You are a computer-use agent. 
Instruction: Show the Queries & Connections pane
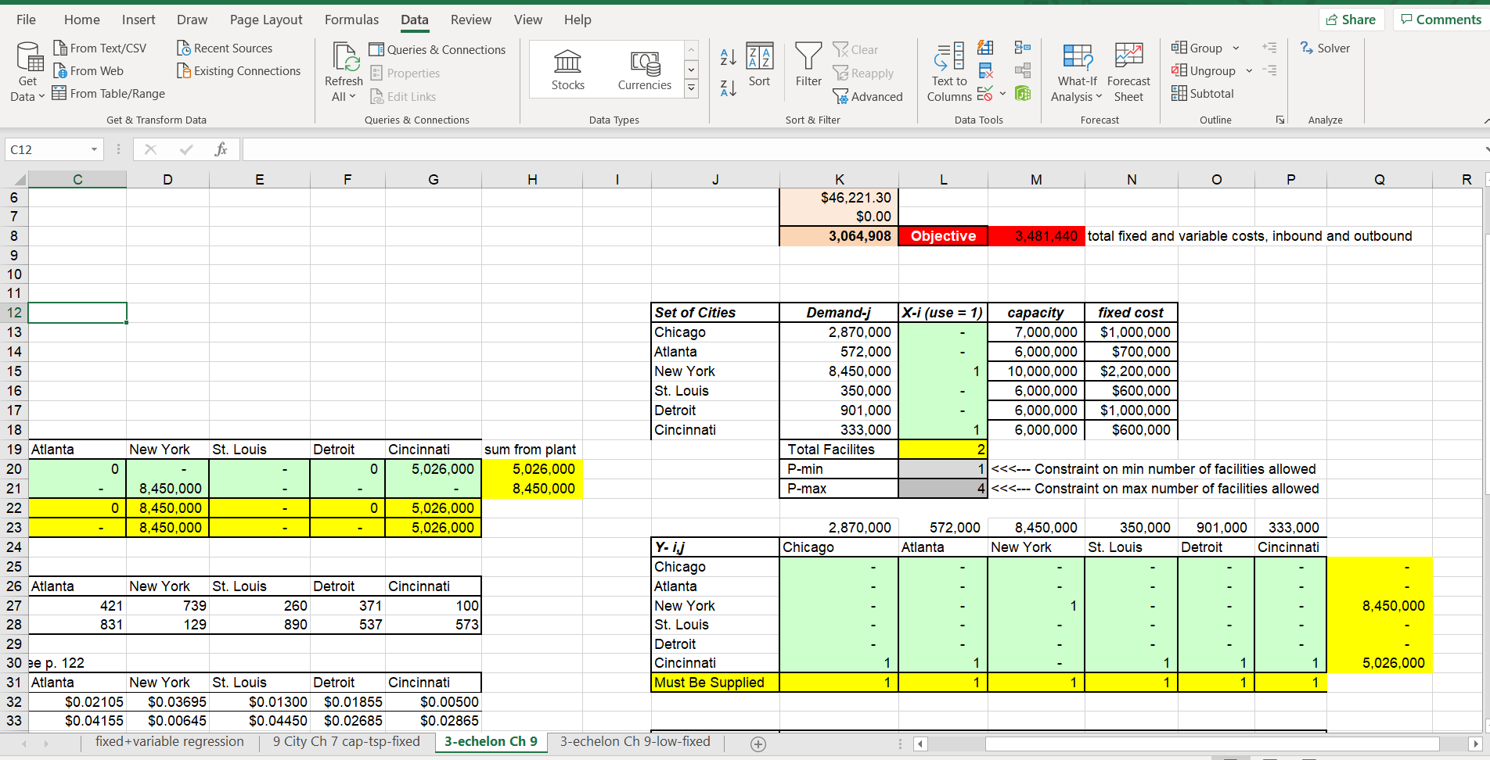click(437, 49)
